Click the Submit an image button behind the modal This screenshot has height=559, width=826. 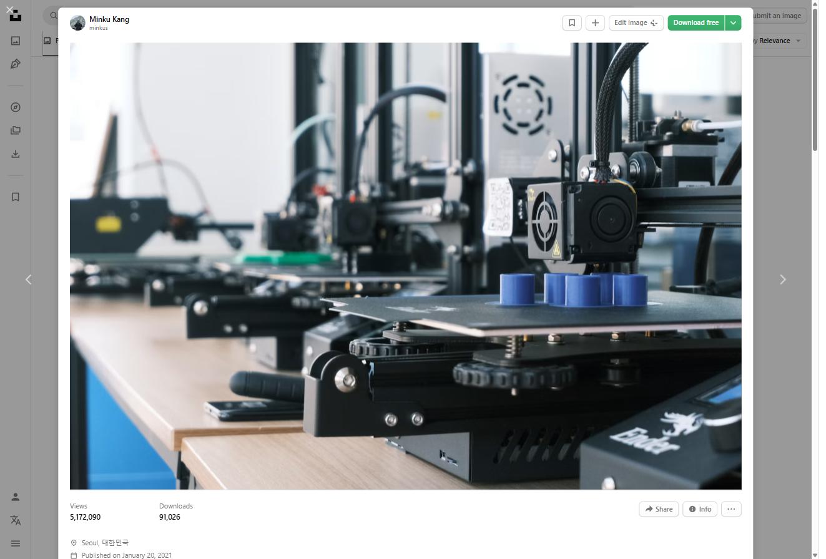pos(779,16)
